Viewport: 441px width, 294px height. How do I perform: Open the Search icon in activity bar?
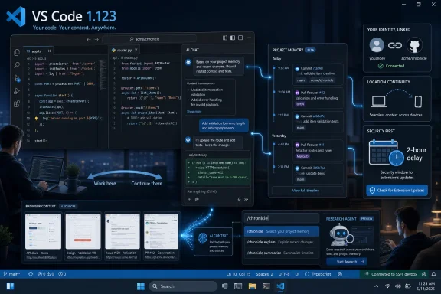pos(17,65)
